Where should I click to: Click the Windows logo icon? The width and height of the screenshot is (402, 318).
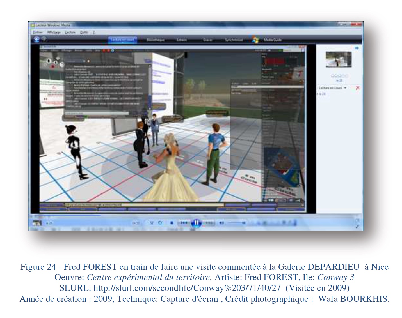point(255,40)
